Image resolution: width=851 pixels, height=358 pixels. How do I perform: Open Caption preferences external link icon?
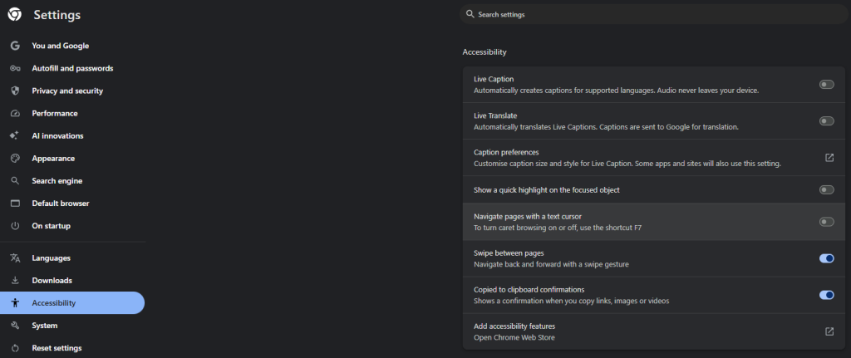tap(829, 158)
